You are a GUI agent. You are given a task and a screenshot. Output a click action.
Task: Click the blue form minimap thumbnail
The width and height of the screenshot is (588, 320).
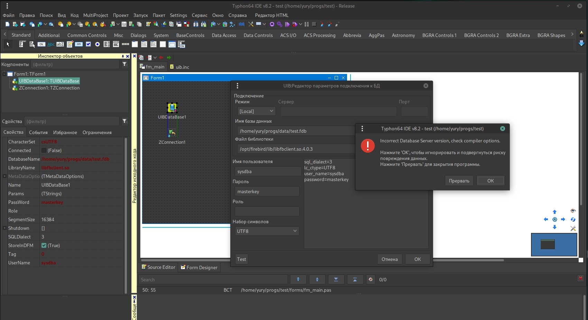coord(554,245)
